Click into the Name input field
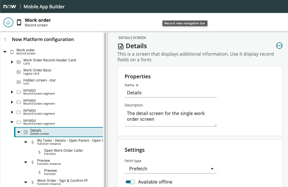288x187 pixels. [171, 93]
